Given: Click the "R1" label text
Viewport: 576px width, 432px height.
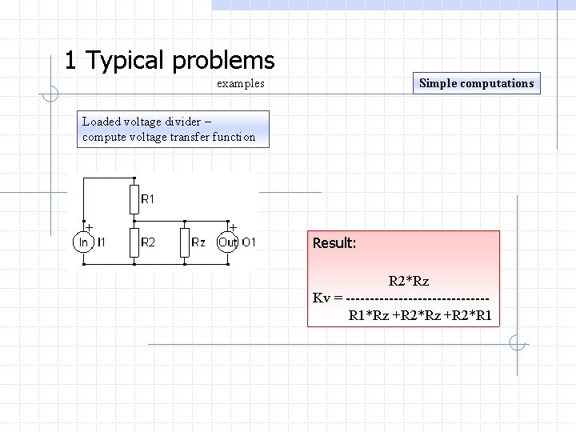Looking at the screenshot, I should (148, 199).
